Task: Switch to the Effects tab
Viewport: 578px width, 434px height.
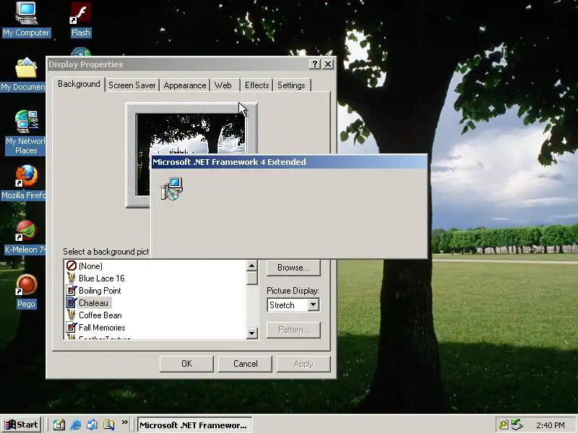Action: click(x=256, y=85)
